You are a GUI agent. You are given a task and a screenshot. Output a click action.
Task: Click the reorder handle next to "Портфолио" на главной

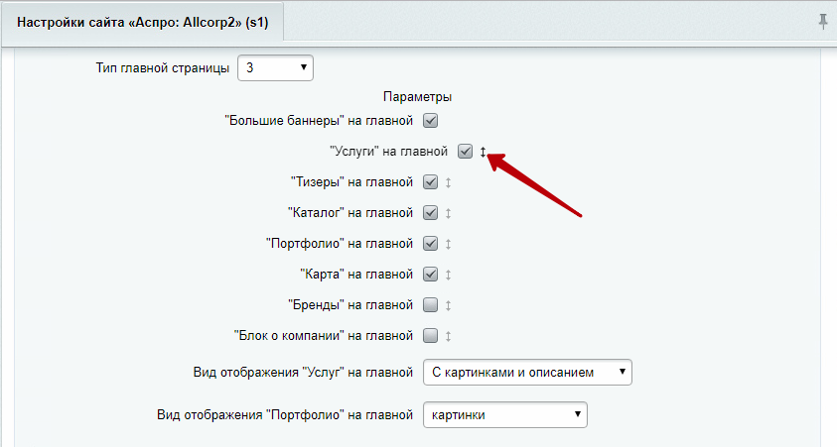pyautogui.click(x=449, y=244)
